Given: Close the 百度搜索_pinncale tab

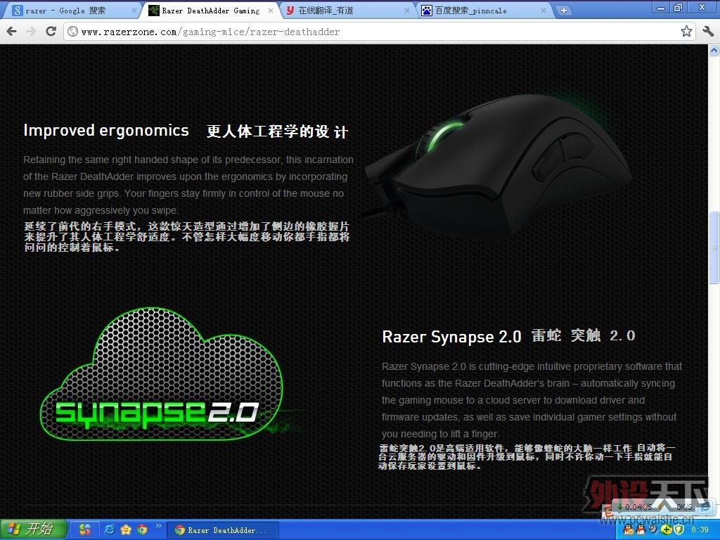Looking at the screenshot, I should pos(544,10).
